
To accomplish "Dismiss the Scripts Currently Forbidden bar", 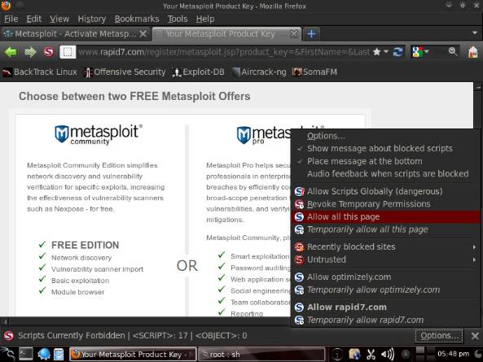I will coord(475,336).
